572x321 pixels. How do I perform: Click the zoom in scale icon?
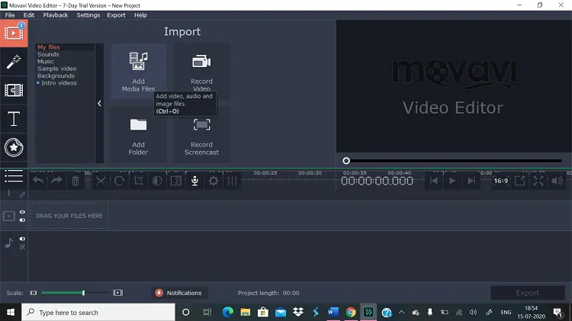117,293
